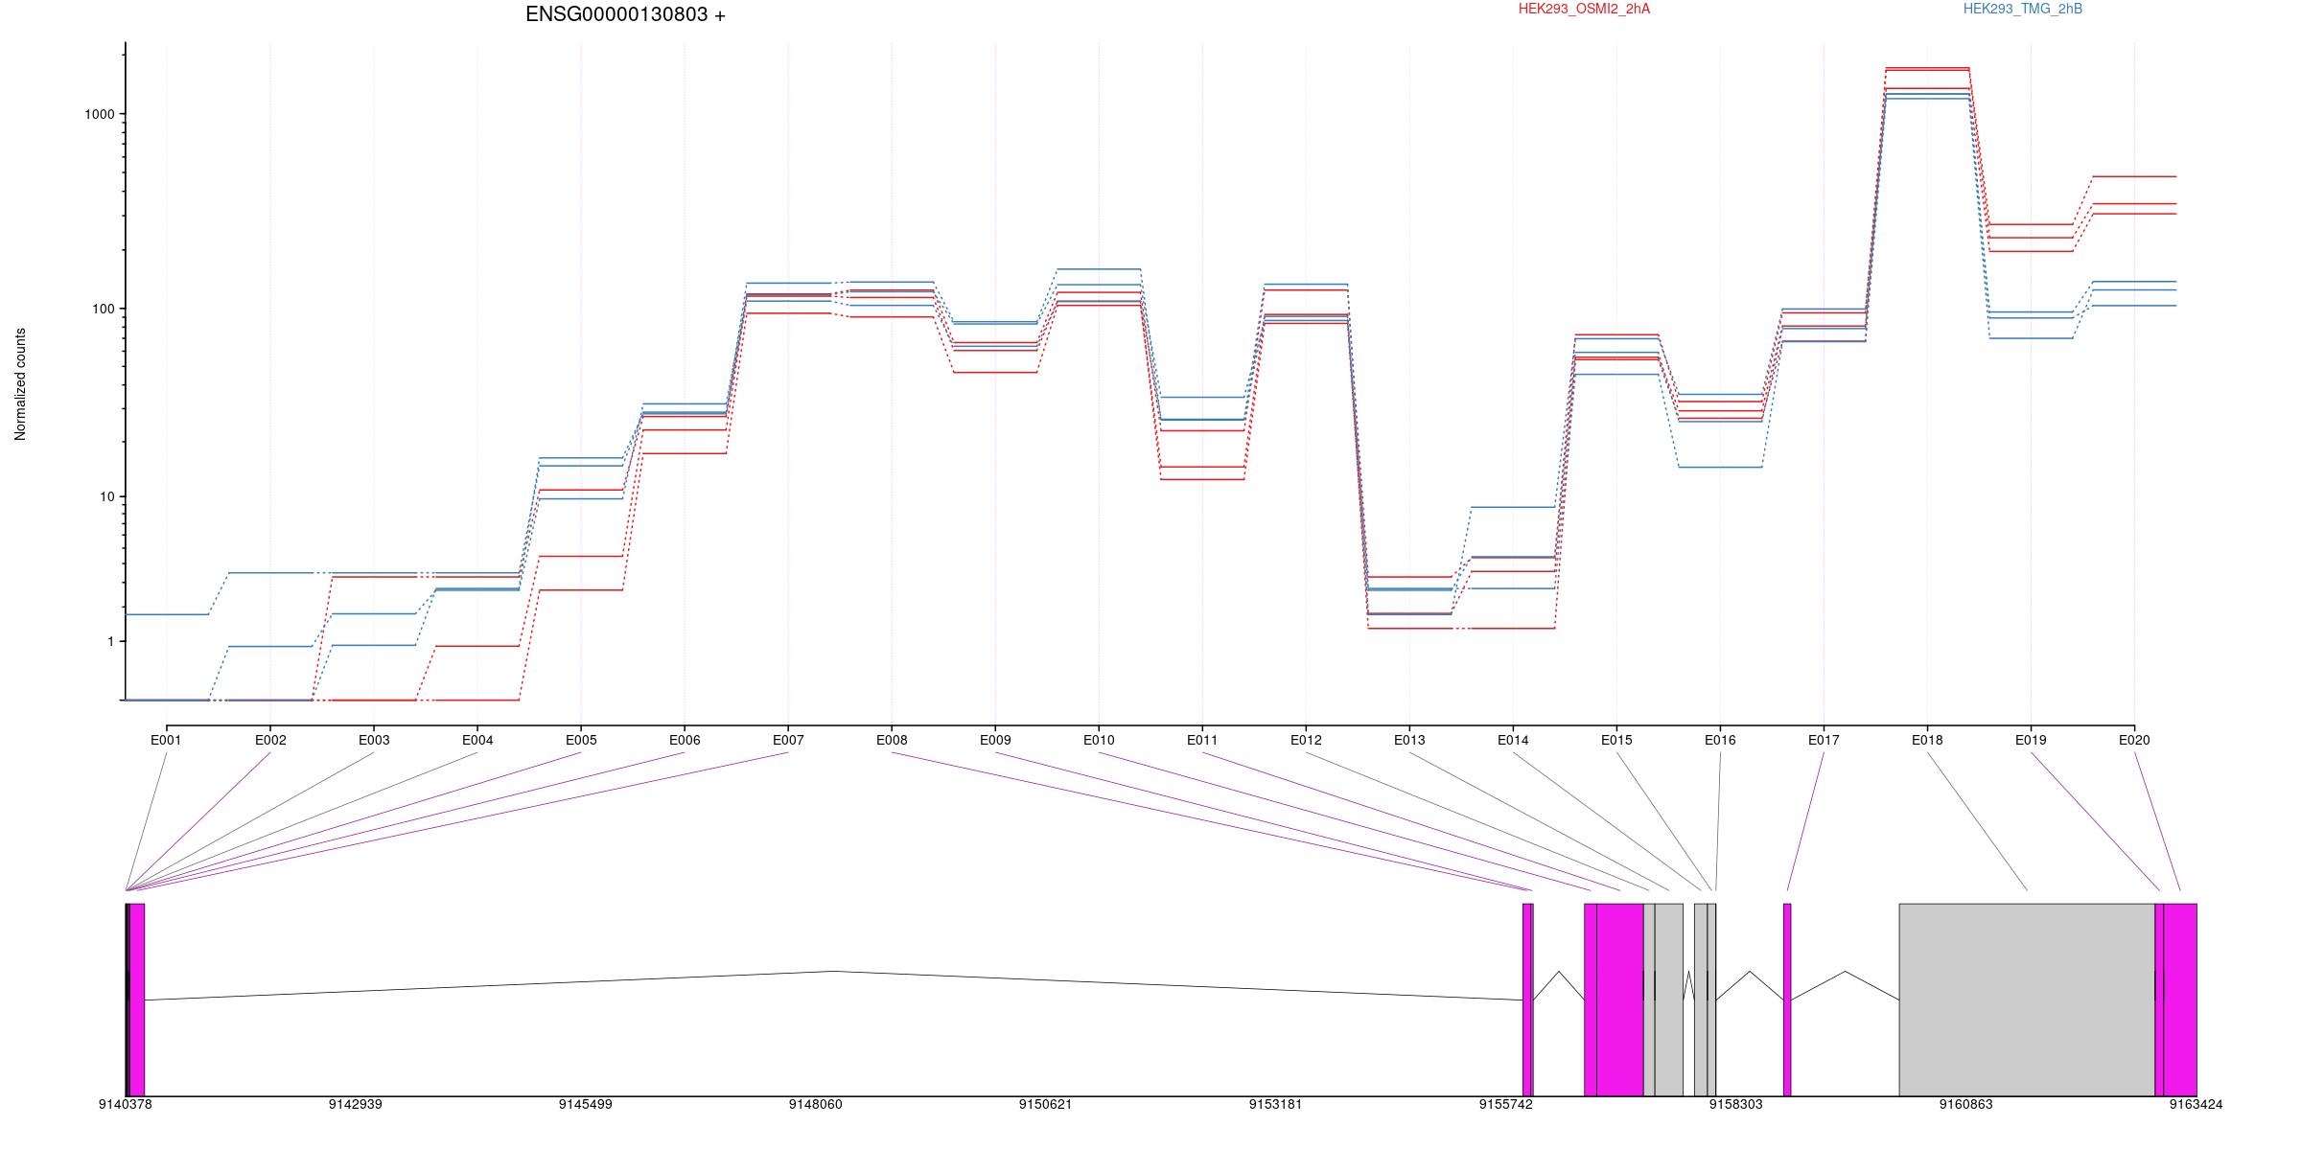Image resolution: width=2301 pixels, height=1150 pixels.
Task: Select exon label E006
Action: (x=685, y=740)
